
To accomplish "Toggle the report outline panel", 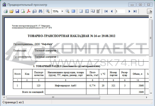I will [x=81, y=11].
